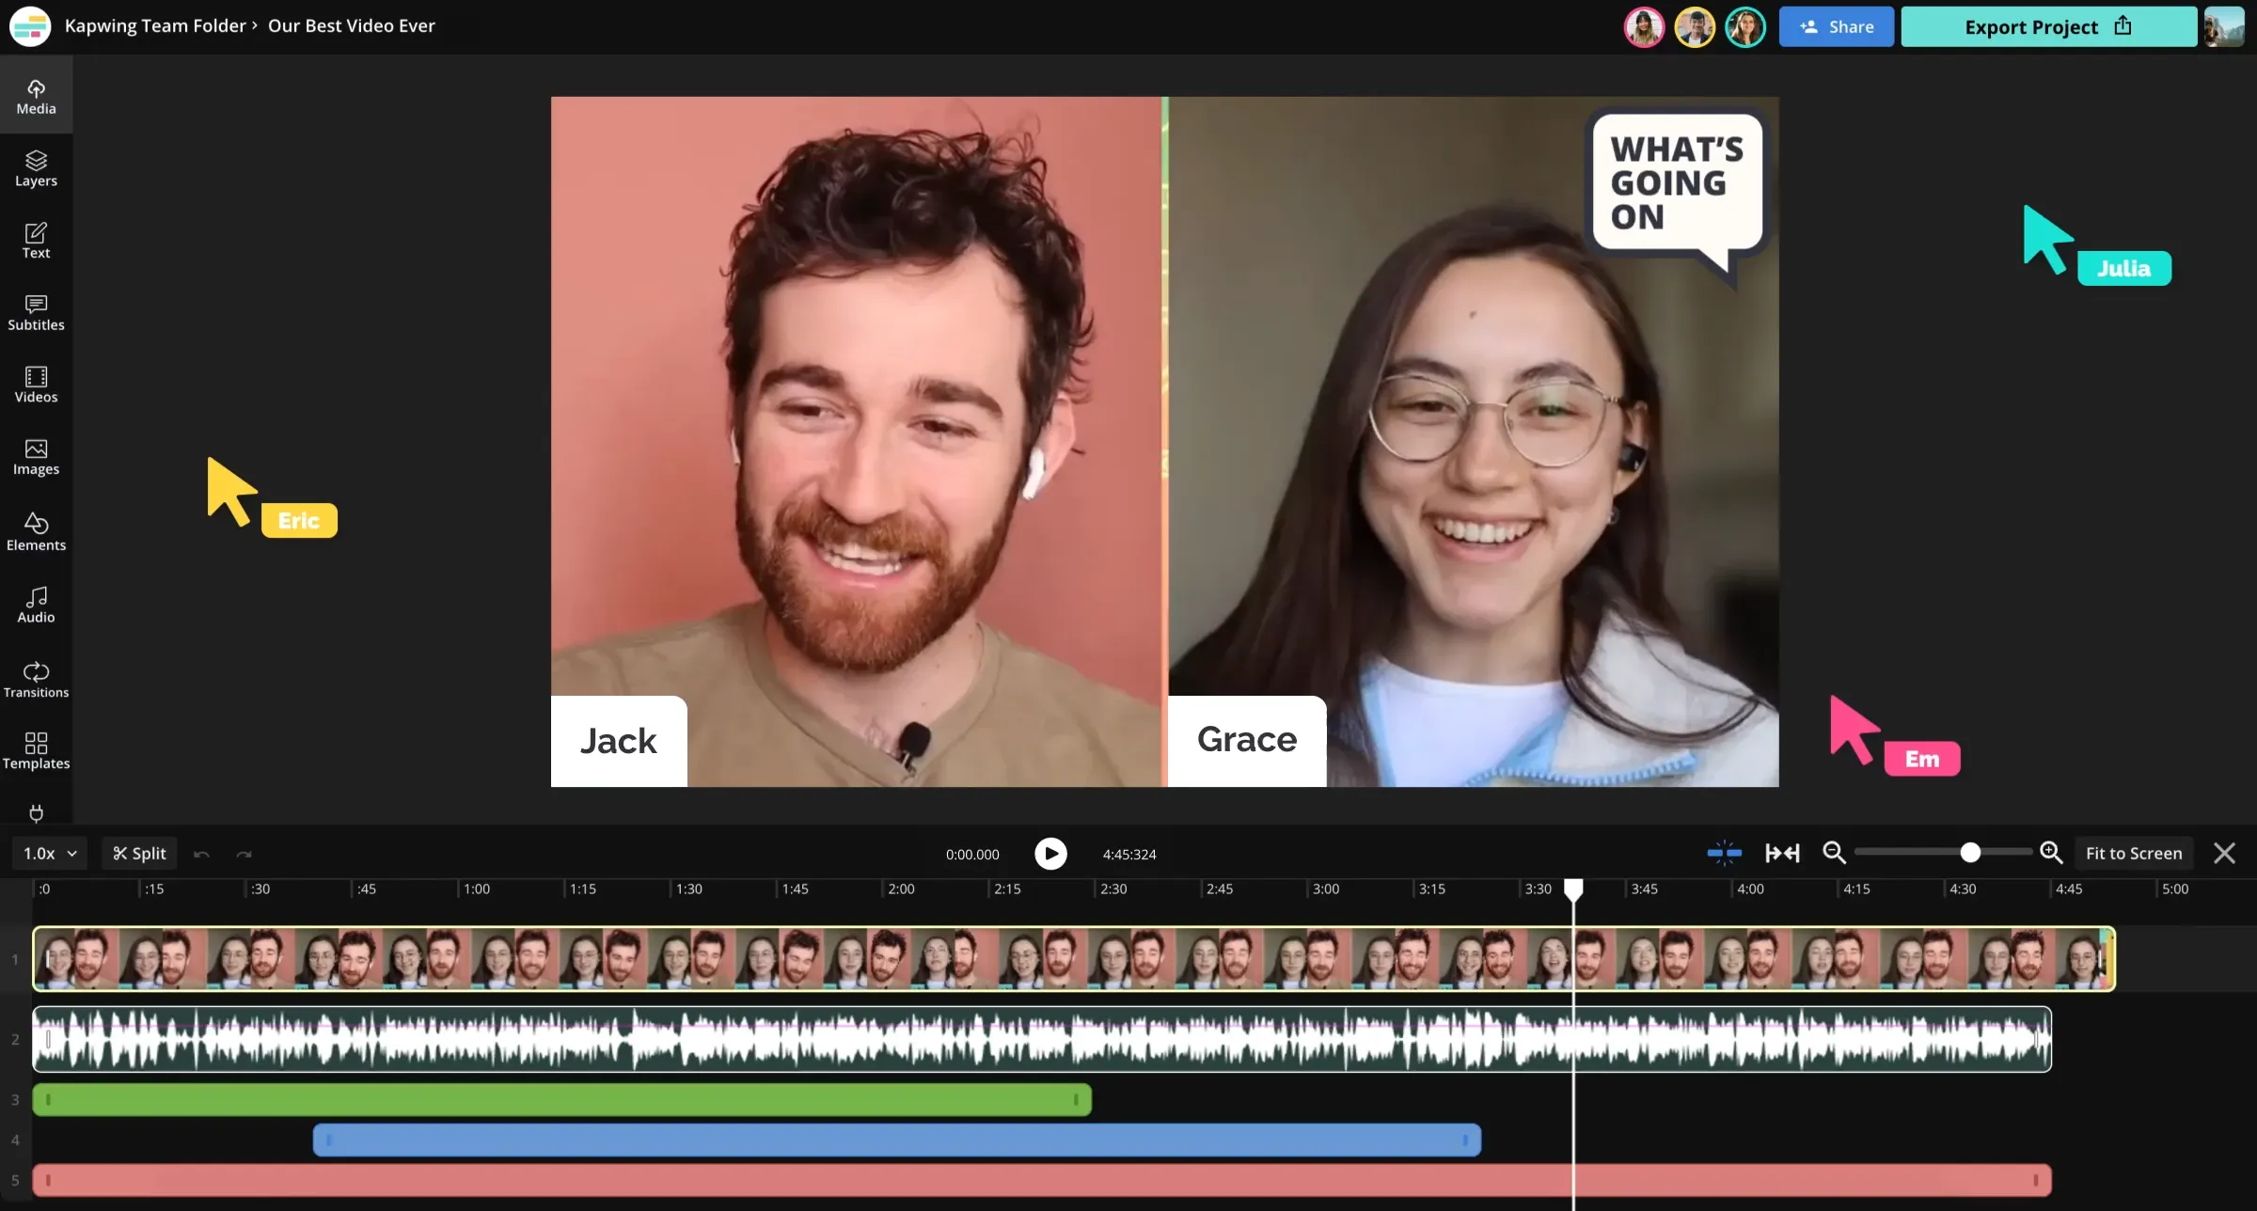Click Fit to Screen

point(2134,853)
